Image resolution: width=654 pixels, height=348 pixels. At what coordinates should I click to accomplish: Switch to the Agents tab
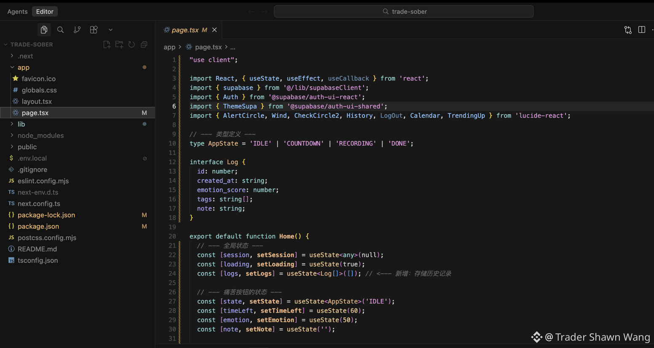coord(17,11)
